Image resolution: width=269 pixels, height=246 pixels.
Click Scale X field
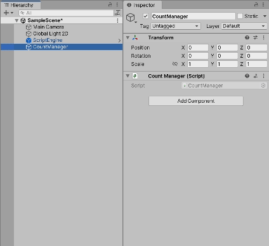[x=198, y=64]
